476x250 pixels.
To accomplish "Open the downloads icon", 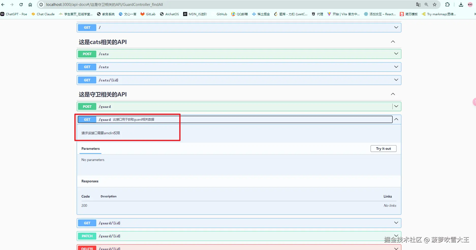I will coord(461,5).
